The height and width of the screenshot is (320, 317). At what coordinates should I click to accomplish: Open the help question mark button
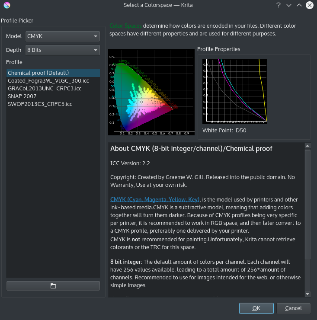click(278, 5)
